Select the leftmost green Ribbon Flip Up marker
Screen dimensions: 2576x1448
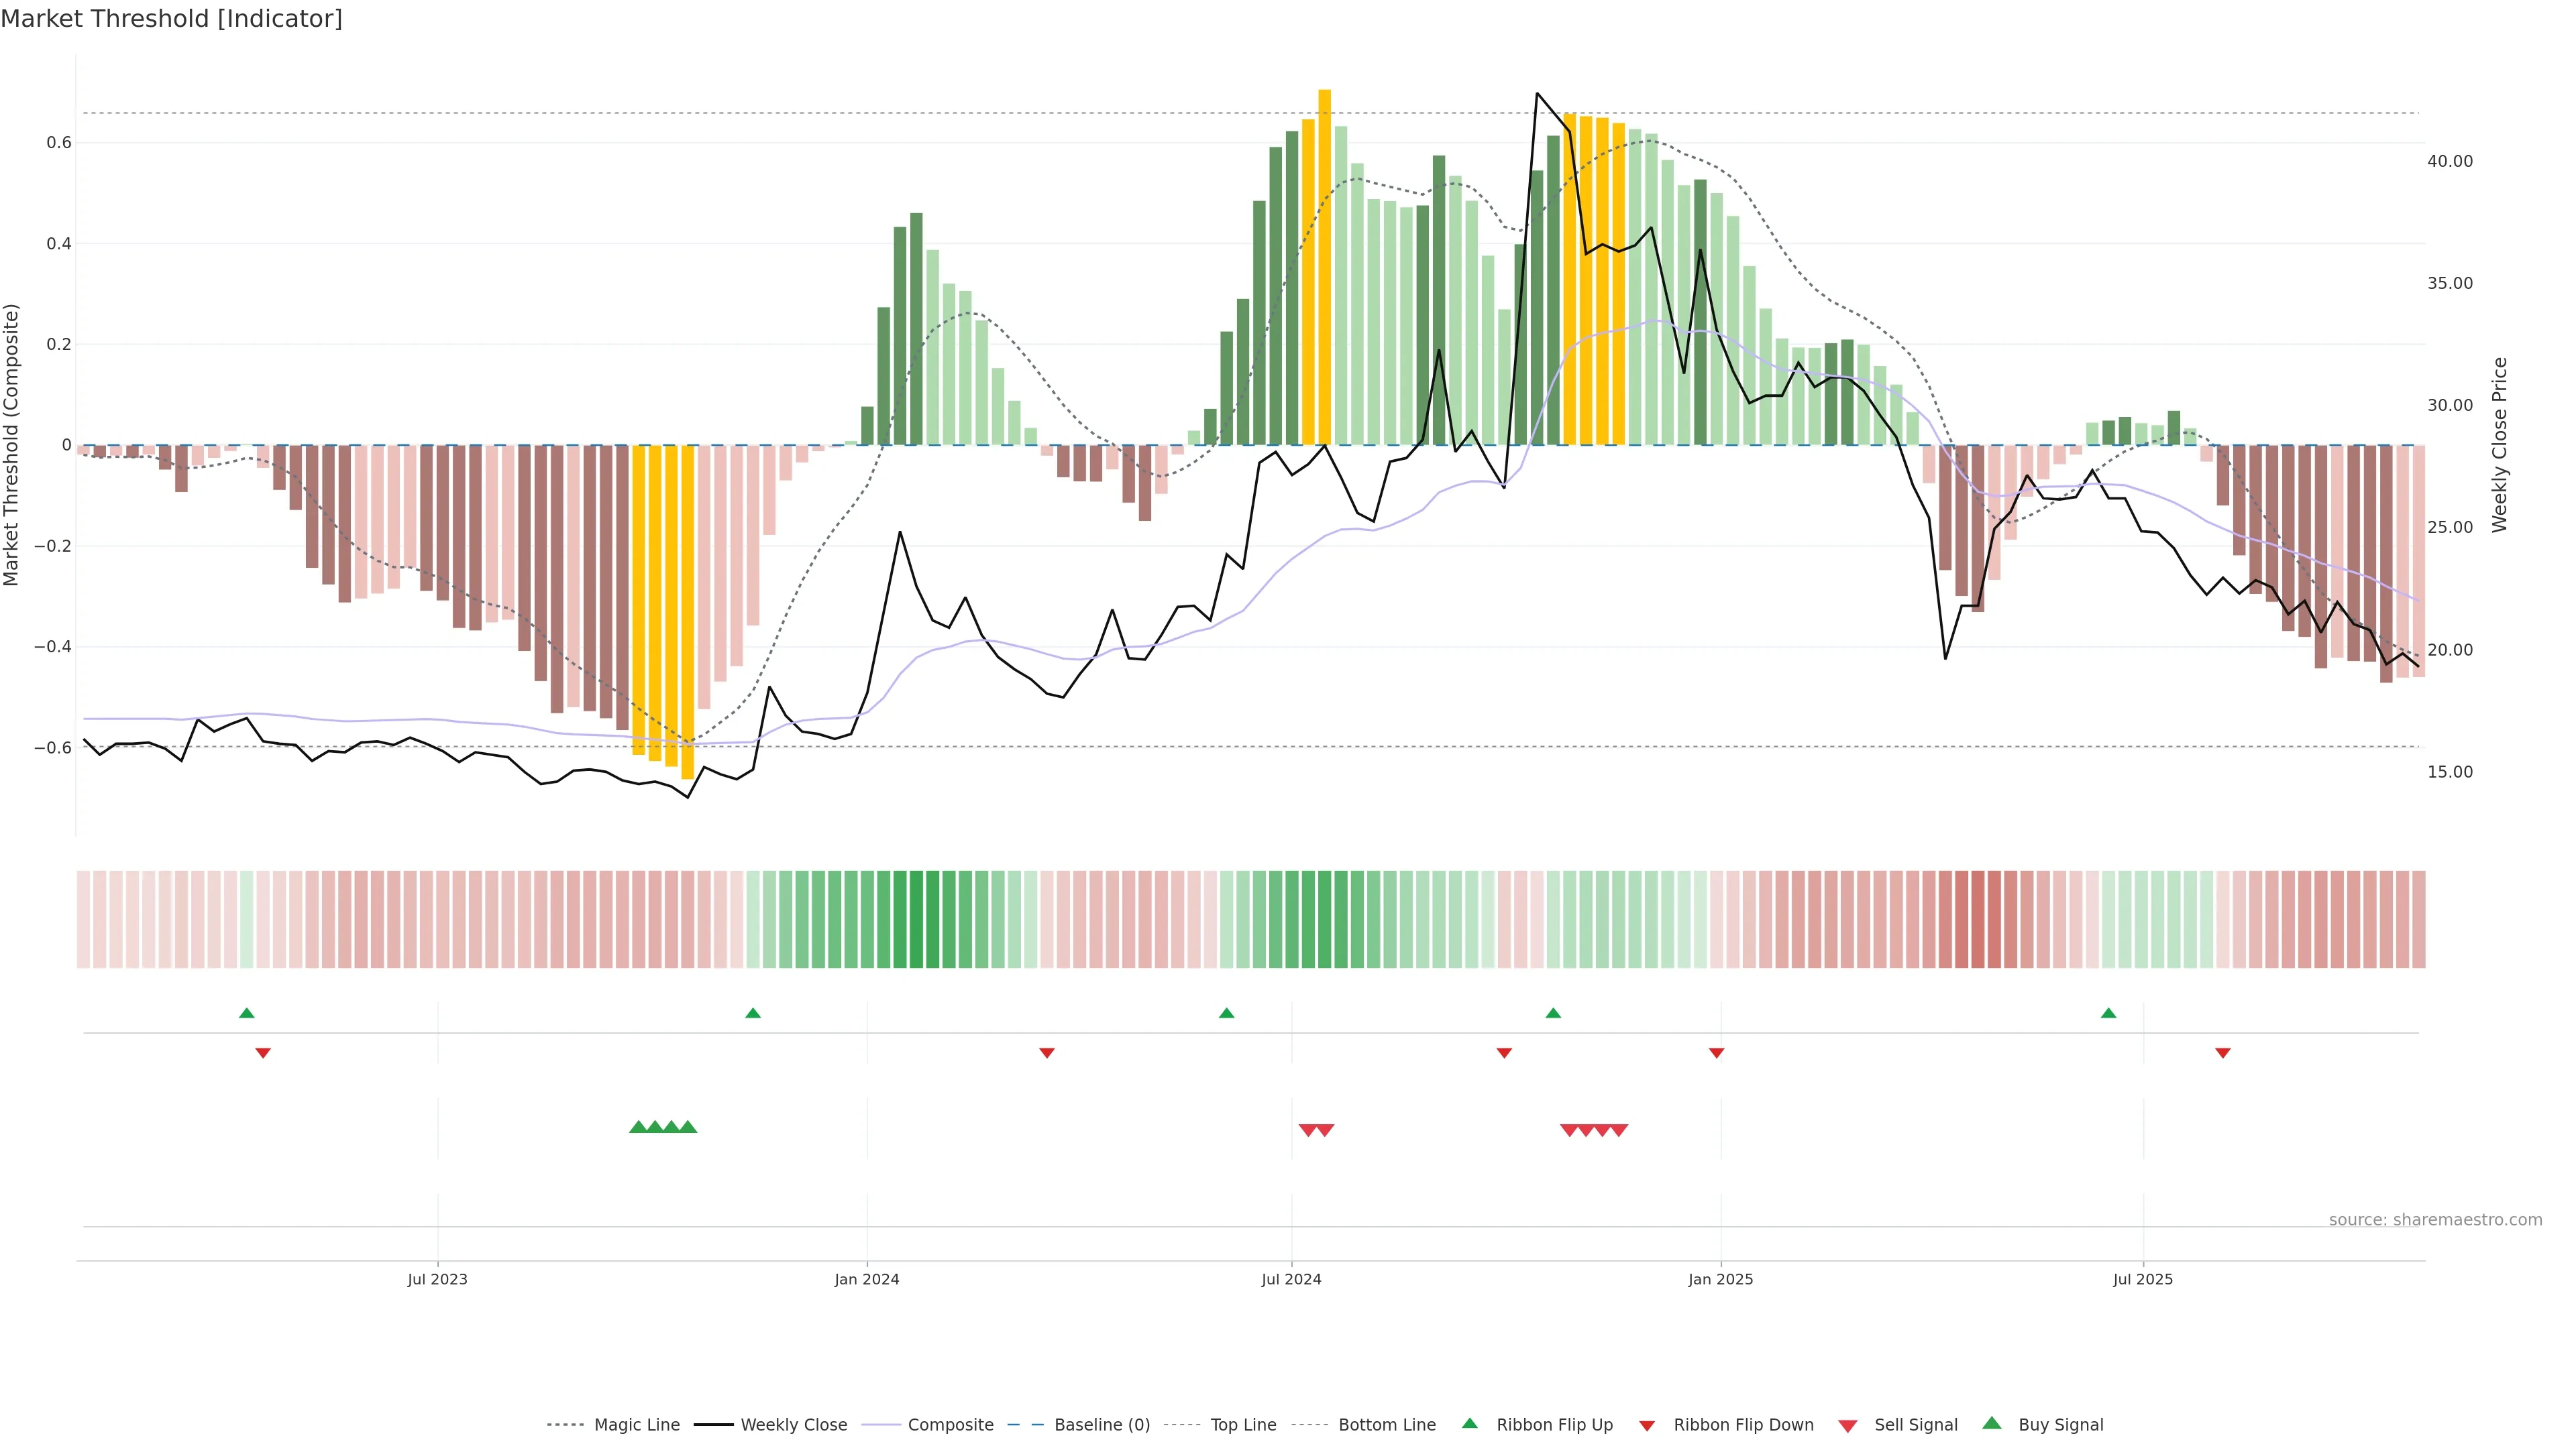[x=247, y=1014]
